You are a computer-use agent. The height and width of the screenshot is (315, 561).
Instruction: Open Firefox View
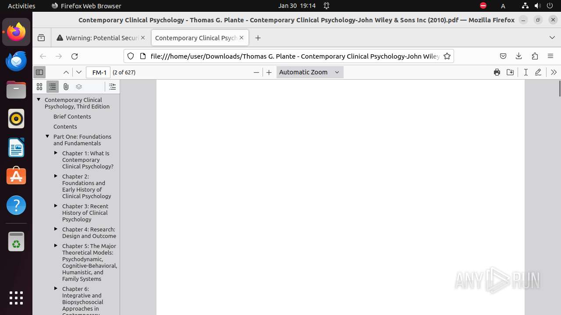(x=41, y=38)
